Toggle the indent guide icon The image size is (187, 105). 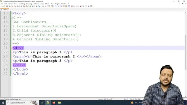coord(61,6)
